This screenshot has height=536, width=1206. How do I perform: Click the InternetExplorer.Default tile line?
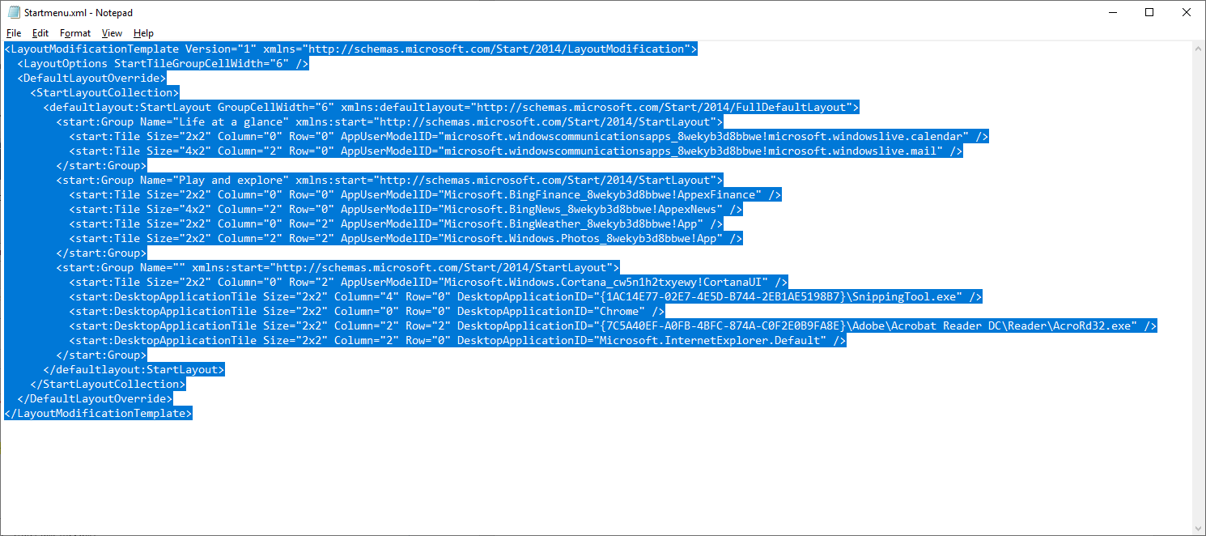pos(457,341)
